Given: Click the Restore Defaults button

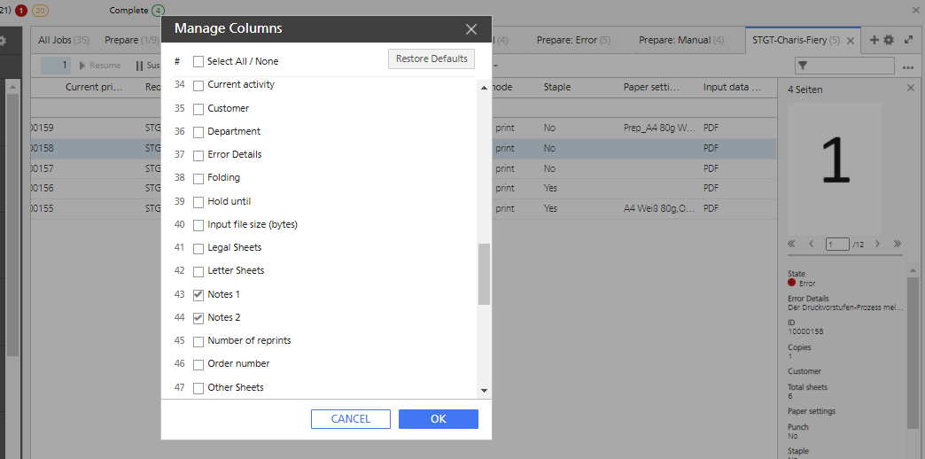Looking at the screenshot, I should tap(431, 58).
